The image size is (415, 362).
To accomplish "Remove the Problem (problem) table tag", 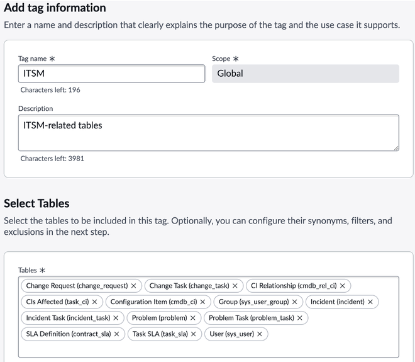I will click(x=192, y=318).
